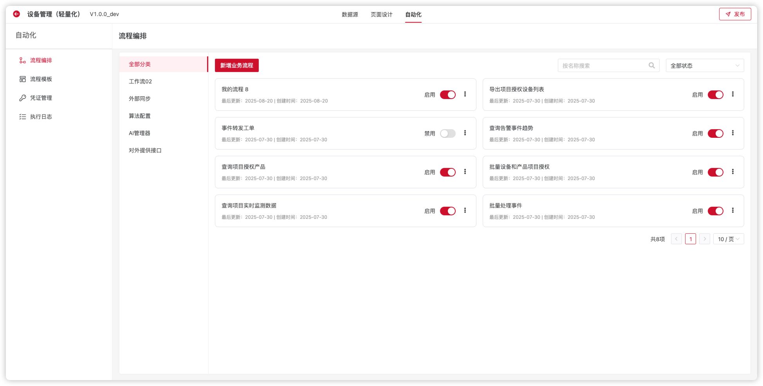Expand the 全部状态 status dropdown

point(704,66)
